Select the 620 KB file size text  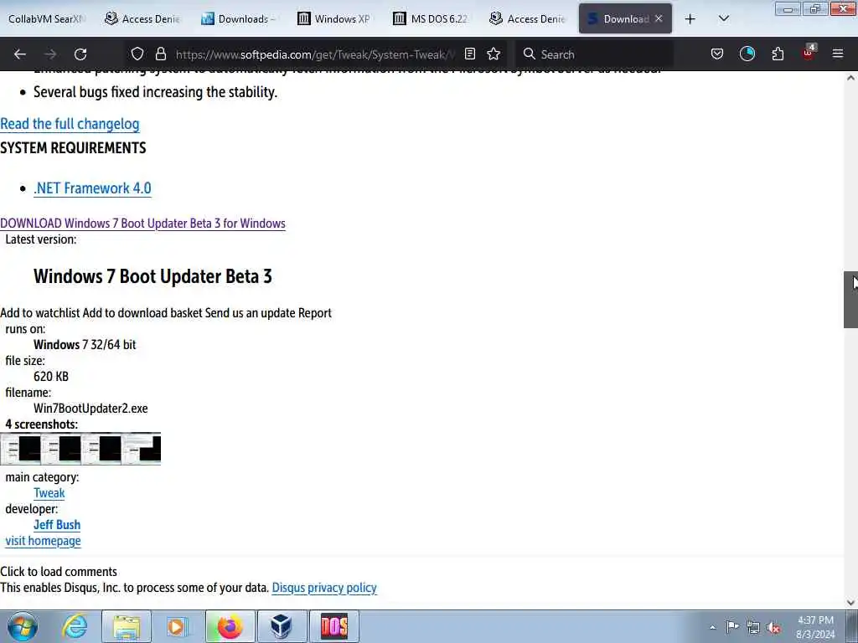51,377
